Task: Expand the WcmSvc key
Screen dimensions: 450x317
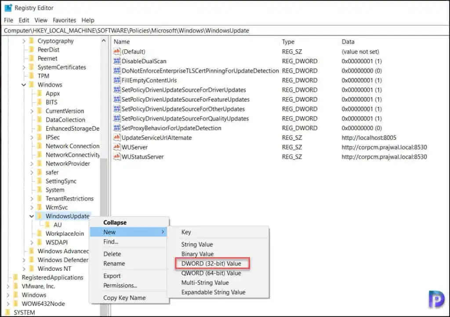Action: click(32, 208)
